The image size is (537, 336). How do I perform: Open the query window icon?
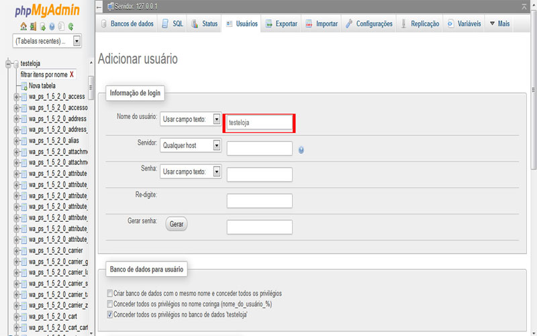click(42, 26)
